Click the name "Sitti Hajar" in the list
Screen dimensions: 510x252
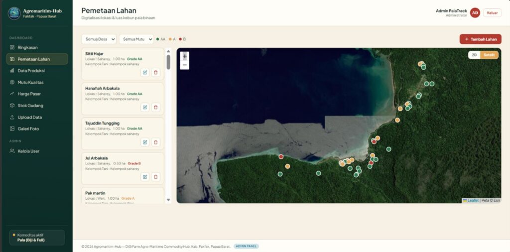coord(94,54)
